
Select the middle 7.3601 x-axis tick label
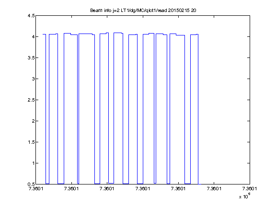point(143,189)
